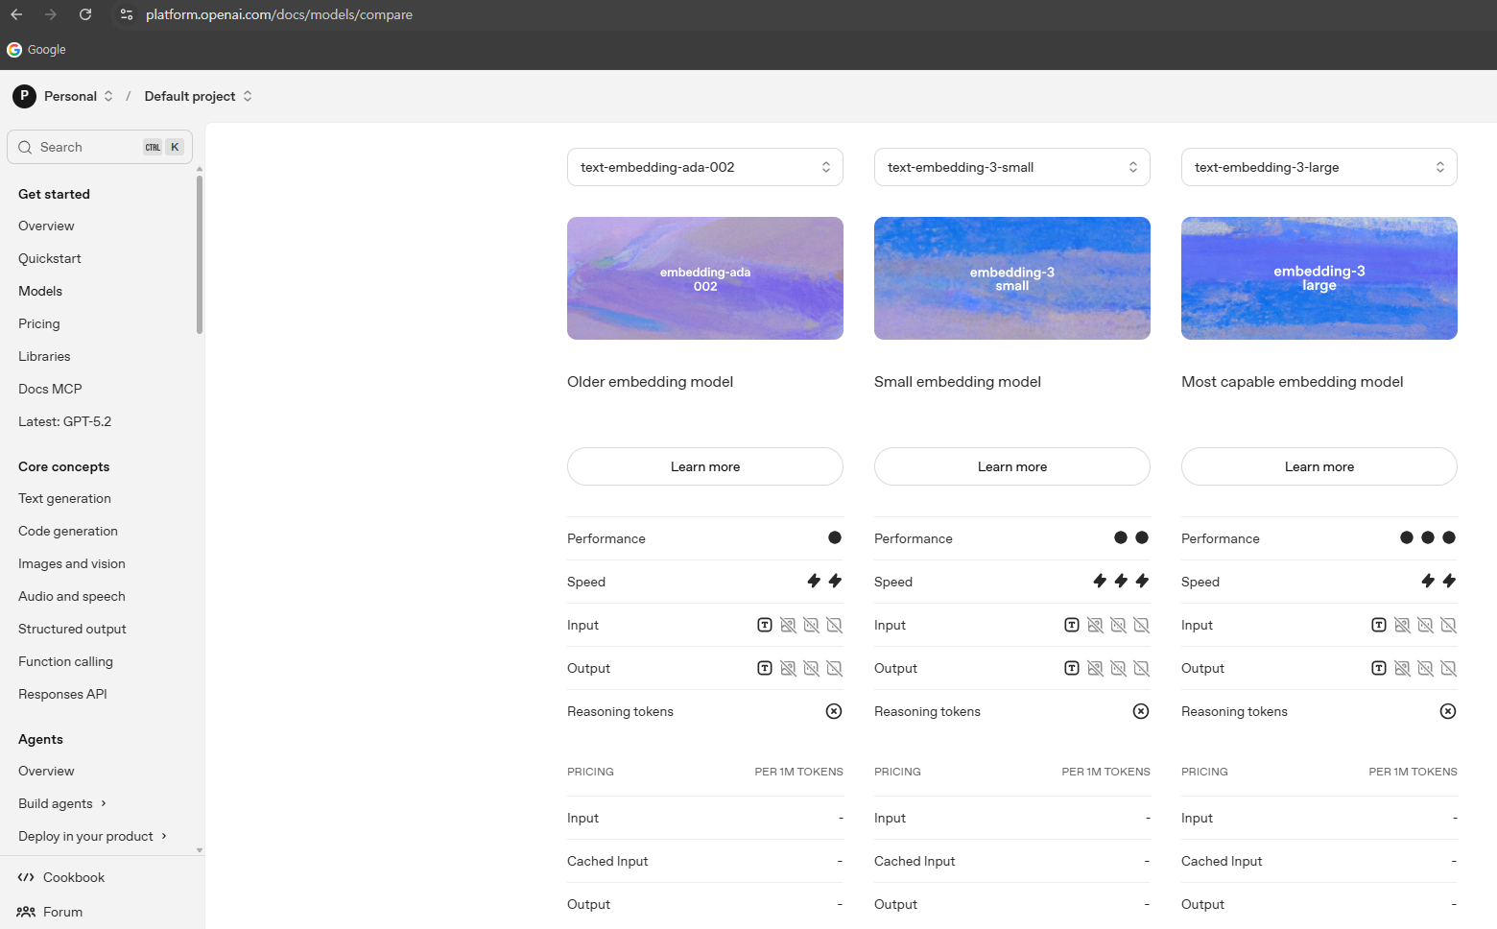Click Learn more for embedding-3-small

[x=1012, y=466]
